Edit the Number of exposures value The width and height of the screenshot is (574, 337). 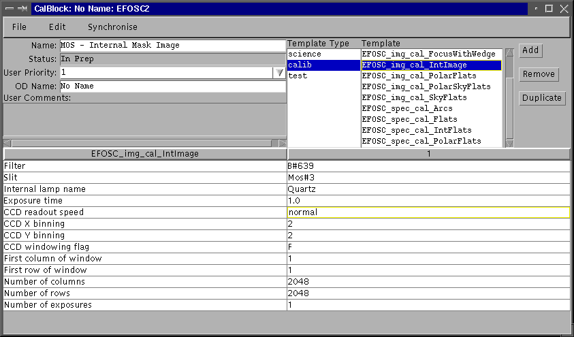click(429, 305)
